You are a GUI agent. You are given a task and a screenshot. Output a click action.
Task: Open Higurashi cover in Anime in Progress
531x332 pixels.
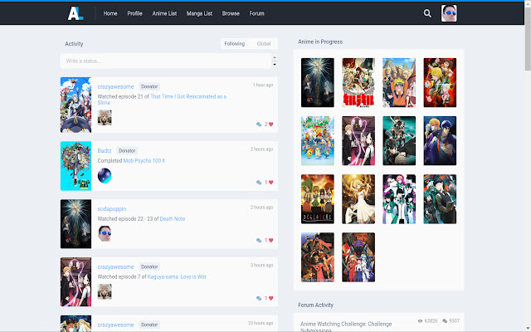(x=318, y=199)
